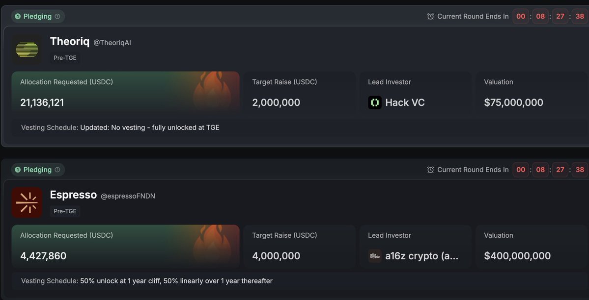Open the @espressoFNDN handle link
Image resolution: width=589 pixels, height=300 pixels.
click(x=128, y=196)
